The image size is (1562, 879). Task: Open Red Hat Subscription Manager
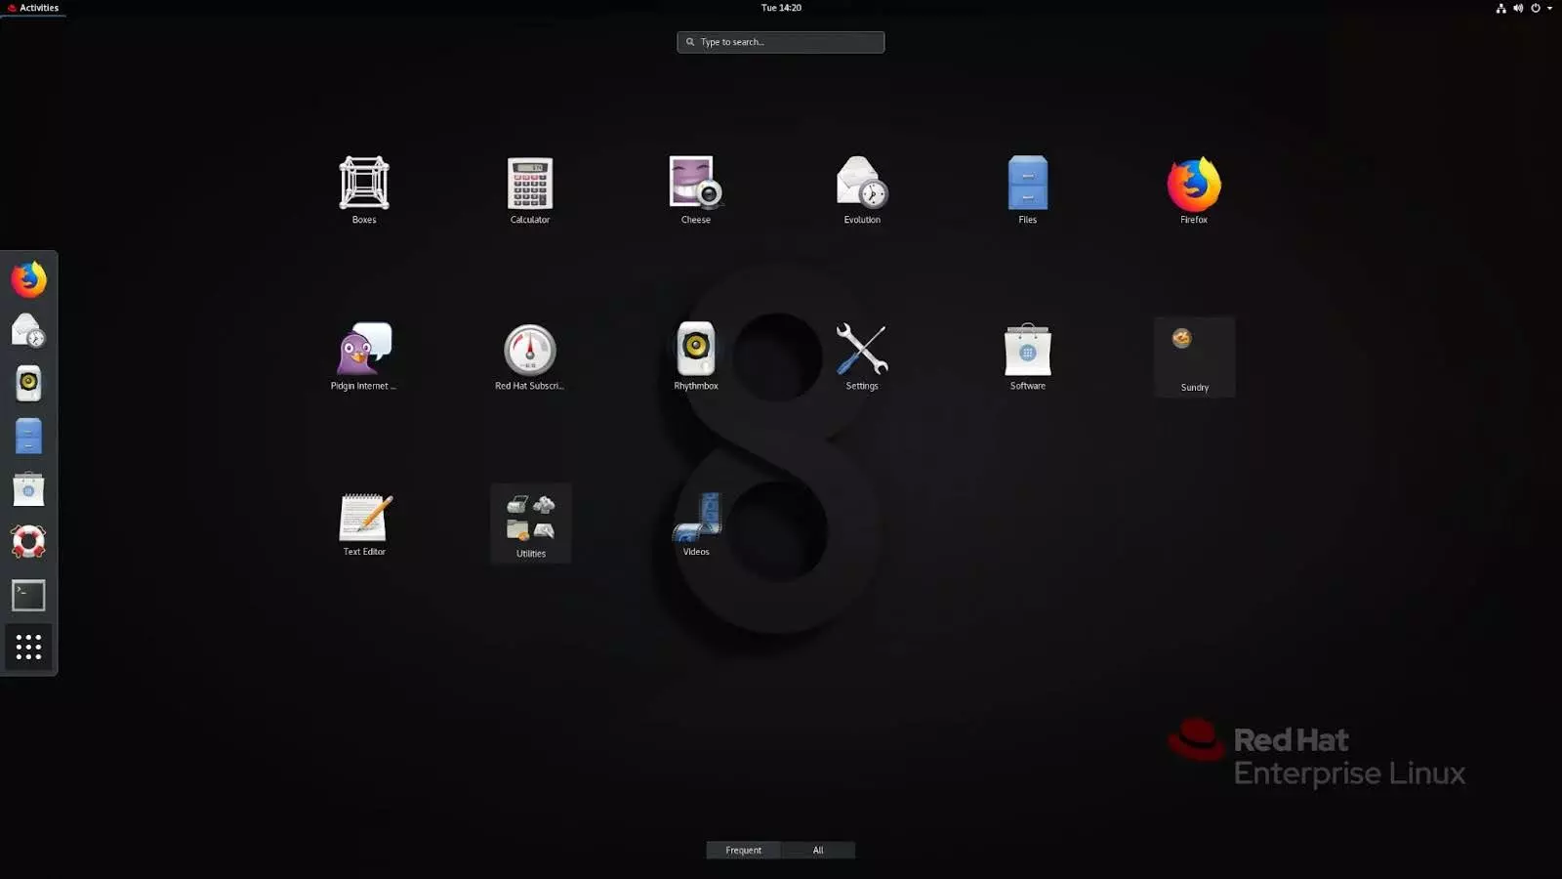530,356
